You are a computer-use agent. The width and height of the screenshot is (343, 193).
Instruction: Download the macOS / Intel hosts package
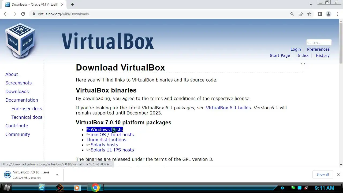(x=110, y=135)
